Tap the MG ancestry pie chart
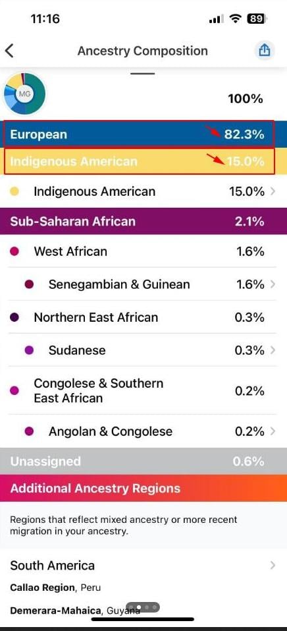This screenshot has height=631, width=287. coord(24,94)
